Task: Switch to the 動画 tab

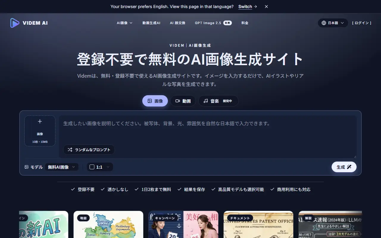Action: point(183,101)
